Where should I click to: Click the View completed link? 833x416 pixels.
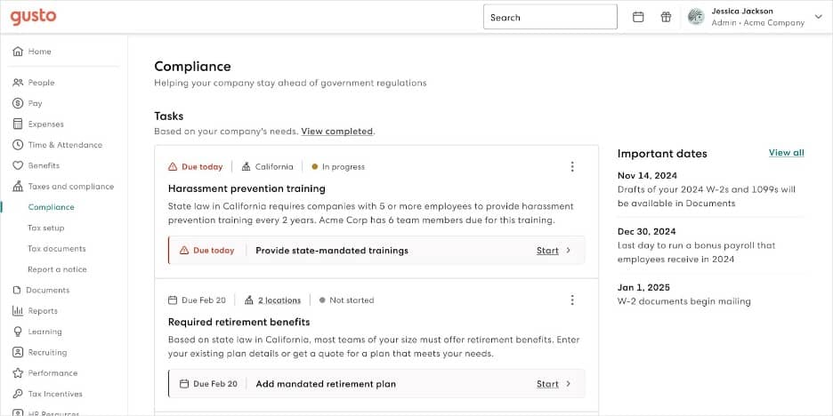(336, 132)
